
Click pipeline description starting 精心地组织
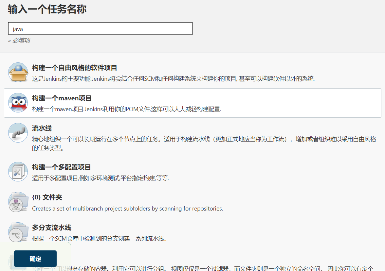(204, 144)
